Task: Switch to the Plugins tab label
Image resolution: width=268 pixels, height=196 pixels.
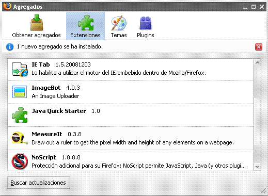Action: pos(146,35)
